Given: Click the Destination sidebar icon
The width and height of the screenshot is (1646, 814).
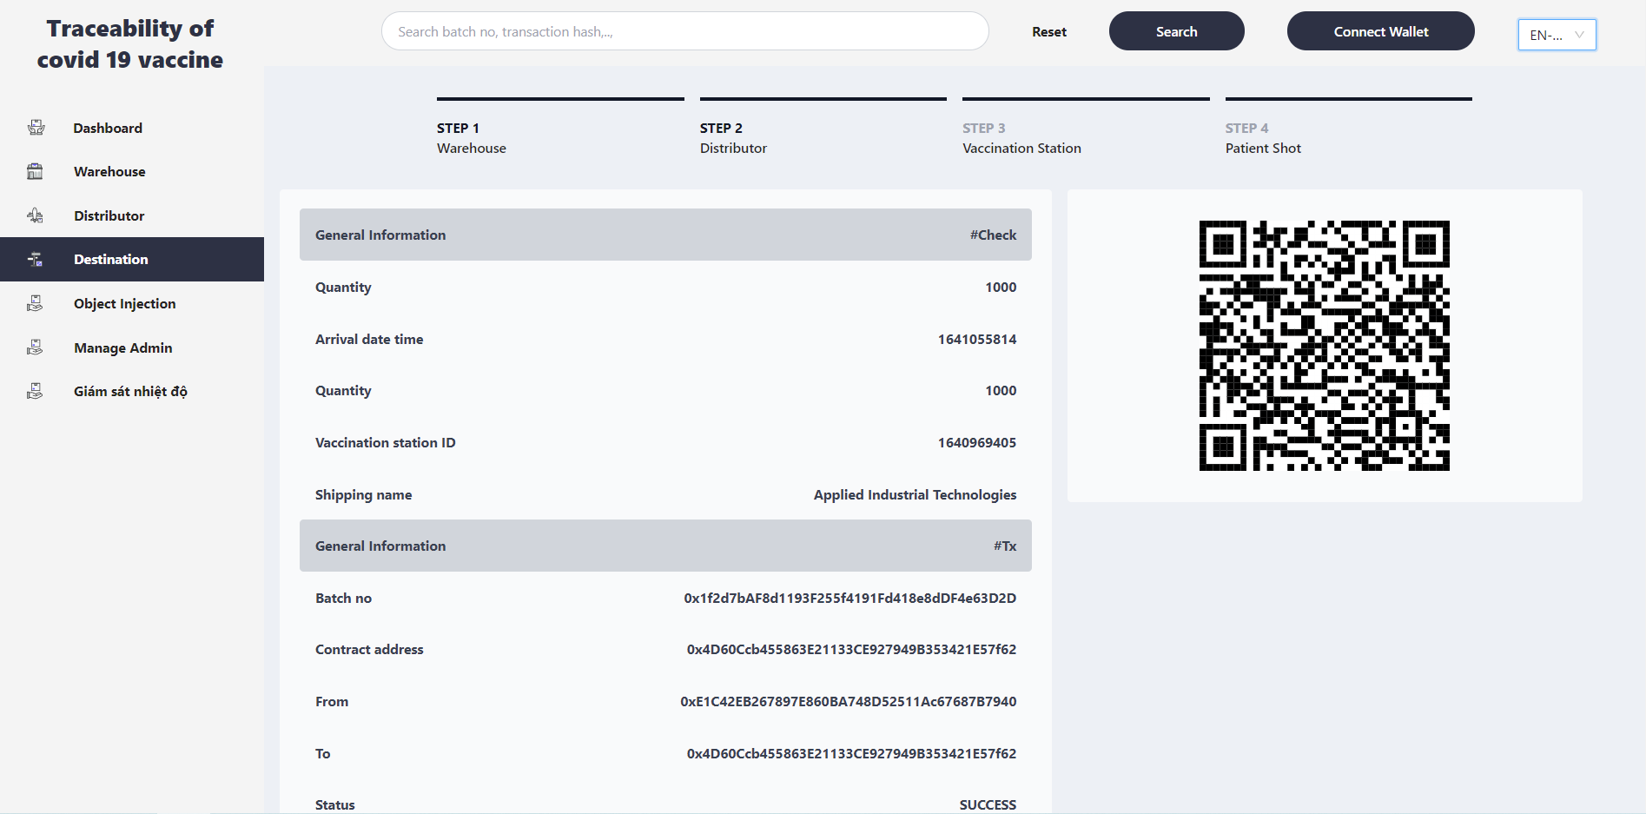Looking at the screenshot, I should (36, 259).
